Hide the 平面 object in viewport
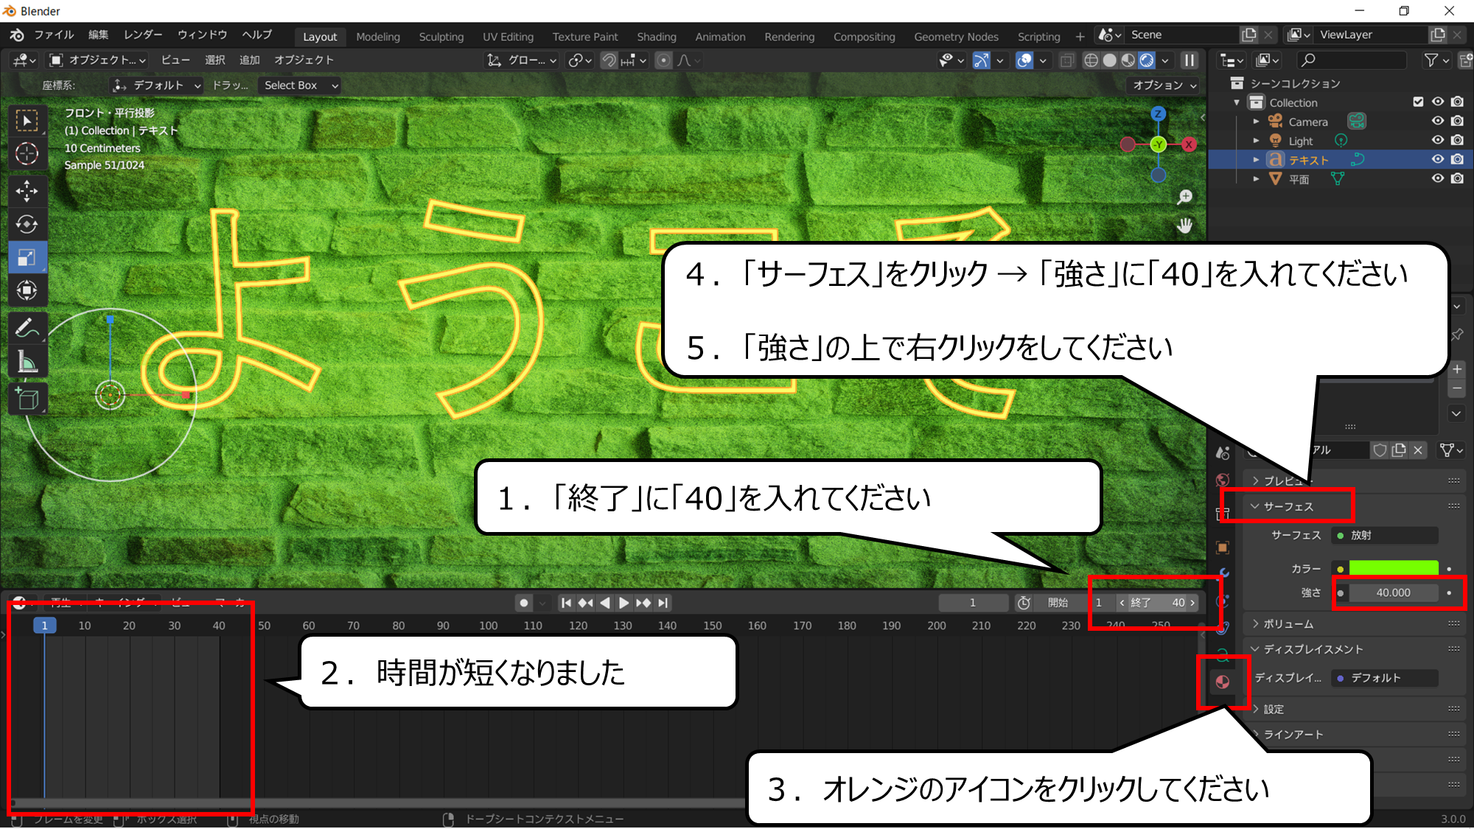The width and height of the screenshot is (1474, 829). click(1438, 178)
